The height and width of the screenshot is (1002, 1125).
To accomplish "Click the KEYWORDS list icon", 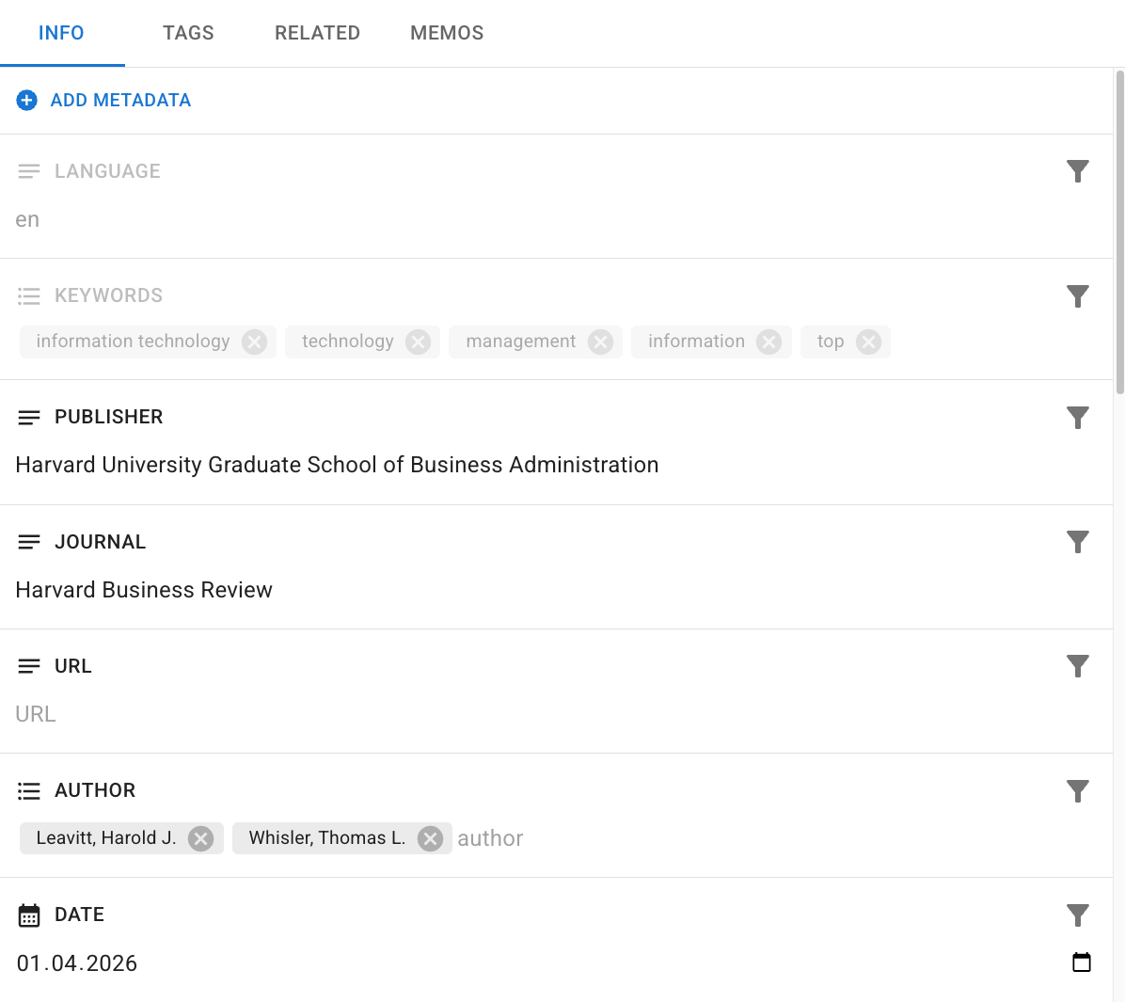I will 29,295.
